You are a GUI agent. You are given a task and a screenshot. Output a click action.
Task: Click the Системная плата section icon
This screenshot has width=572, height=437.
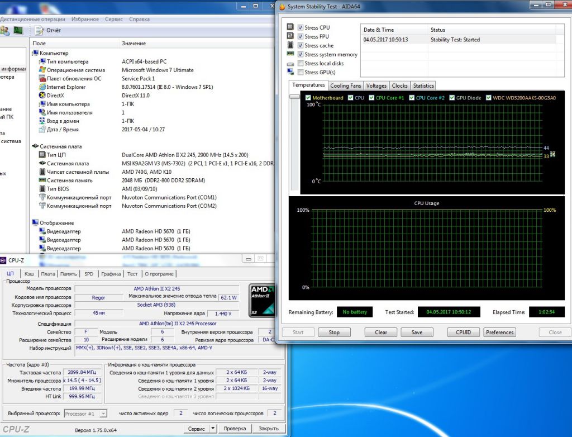35,146
